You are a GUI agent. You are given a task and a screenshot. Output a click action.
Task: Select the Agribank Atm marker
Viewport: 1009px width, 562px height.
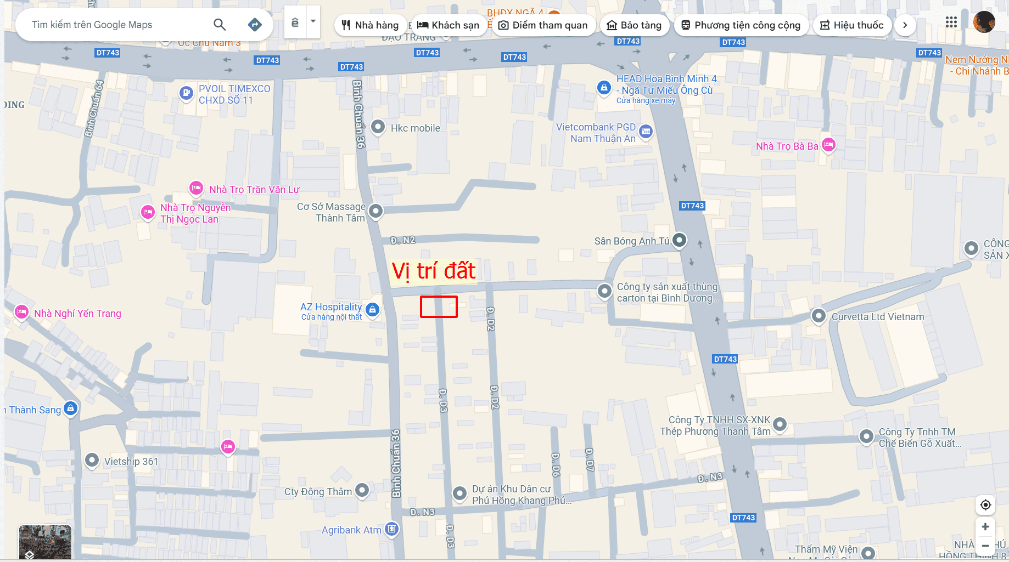[391, 529]
